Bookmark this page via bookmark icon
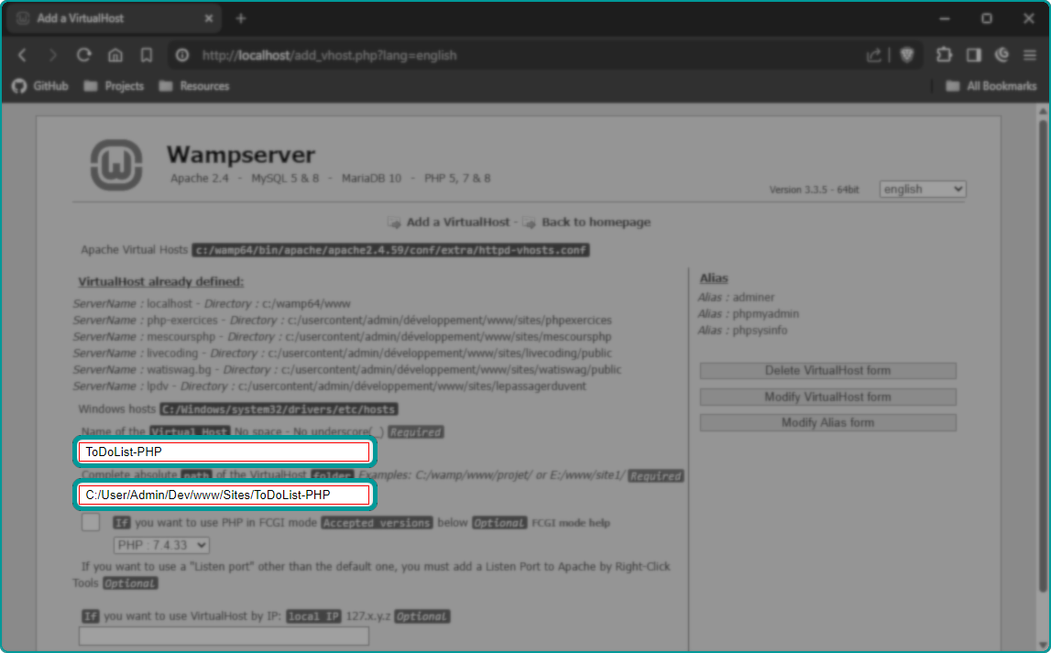The width and height of the screenshot is (1051, 653). (x=146, y=55)
